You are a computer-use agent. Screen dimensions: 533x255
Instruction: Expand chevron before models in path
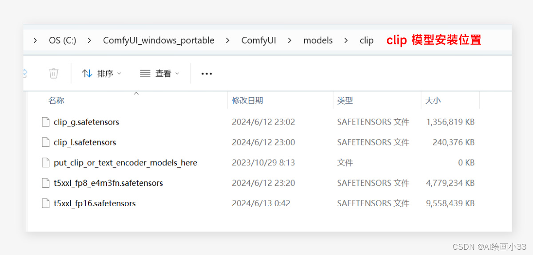[290, 40]
